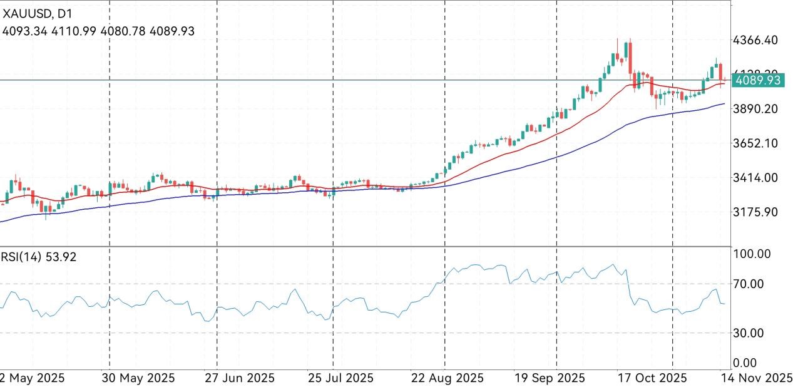This screenshot has width=793, height=387.
Task: Click the 22 Aug 2025 date label
Action: click(x=448, y=378)
